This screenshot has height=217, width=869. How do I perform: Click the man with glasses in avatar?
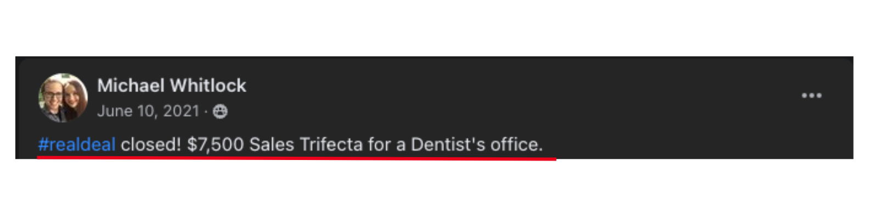[52, 101]
